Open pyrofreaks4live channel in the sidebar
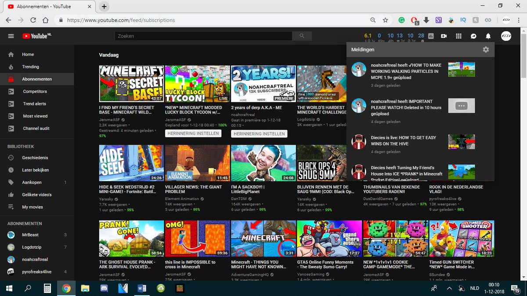527x296 pixels. tap(37, 271)
